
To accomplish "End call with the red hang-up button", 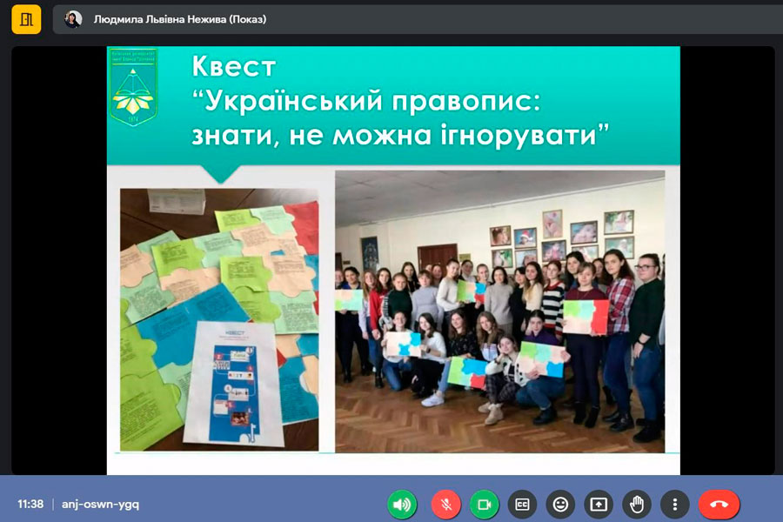I will (x=719, y=505).
